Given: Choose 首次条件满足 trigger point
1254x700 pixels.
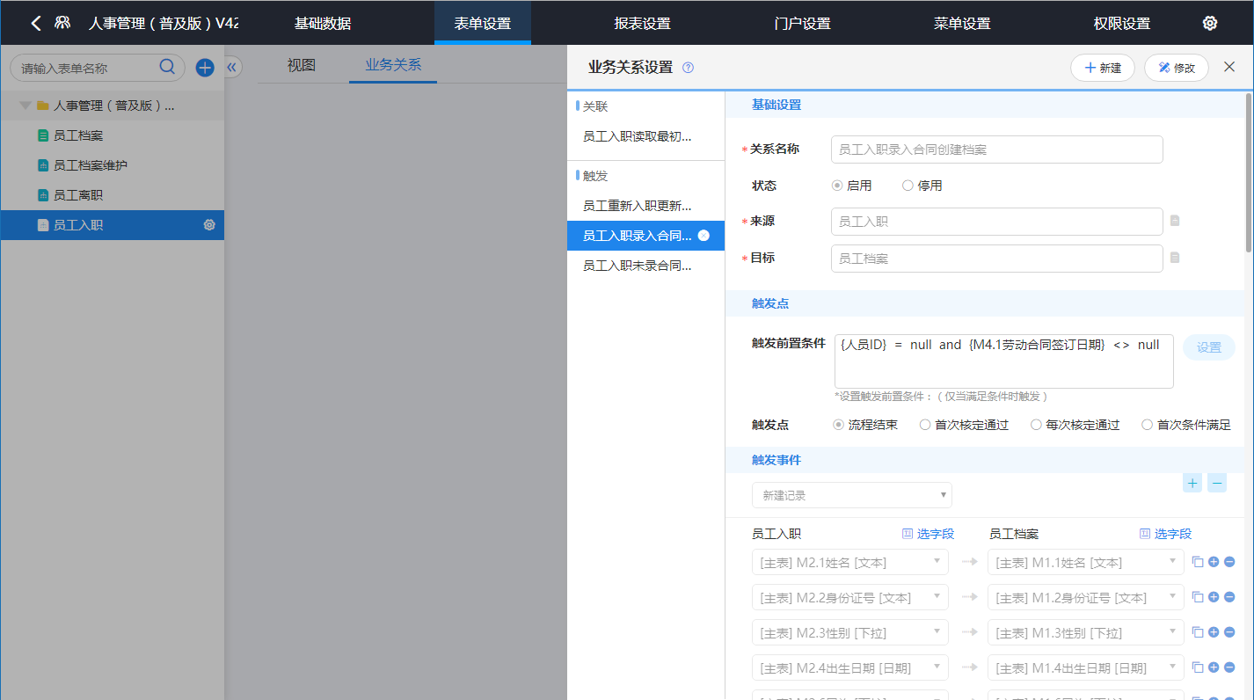Looking at the screenshot, I should pyautogui.click(x=1147, y=425).
